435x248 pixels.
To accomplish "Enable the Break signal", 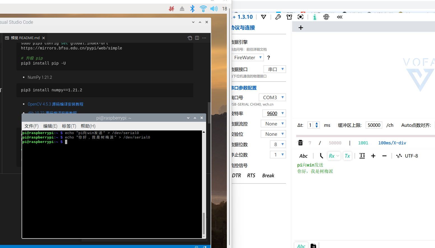I will point(268,175).
